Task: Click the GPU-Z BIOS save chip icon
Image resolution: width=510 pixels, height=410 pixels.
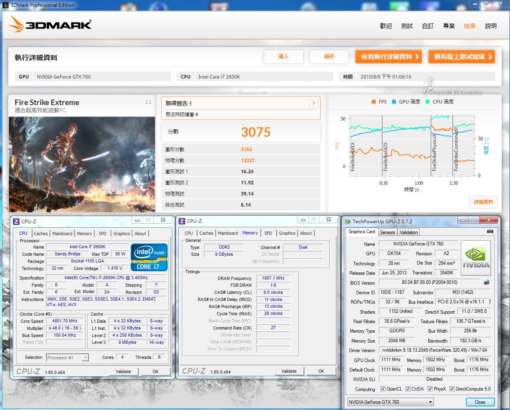Action: 487,282
